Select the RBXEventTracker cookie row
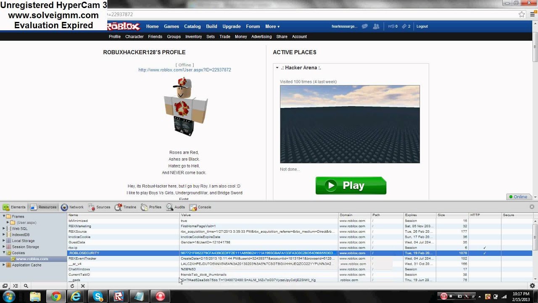538x303 pixels. 299,258
